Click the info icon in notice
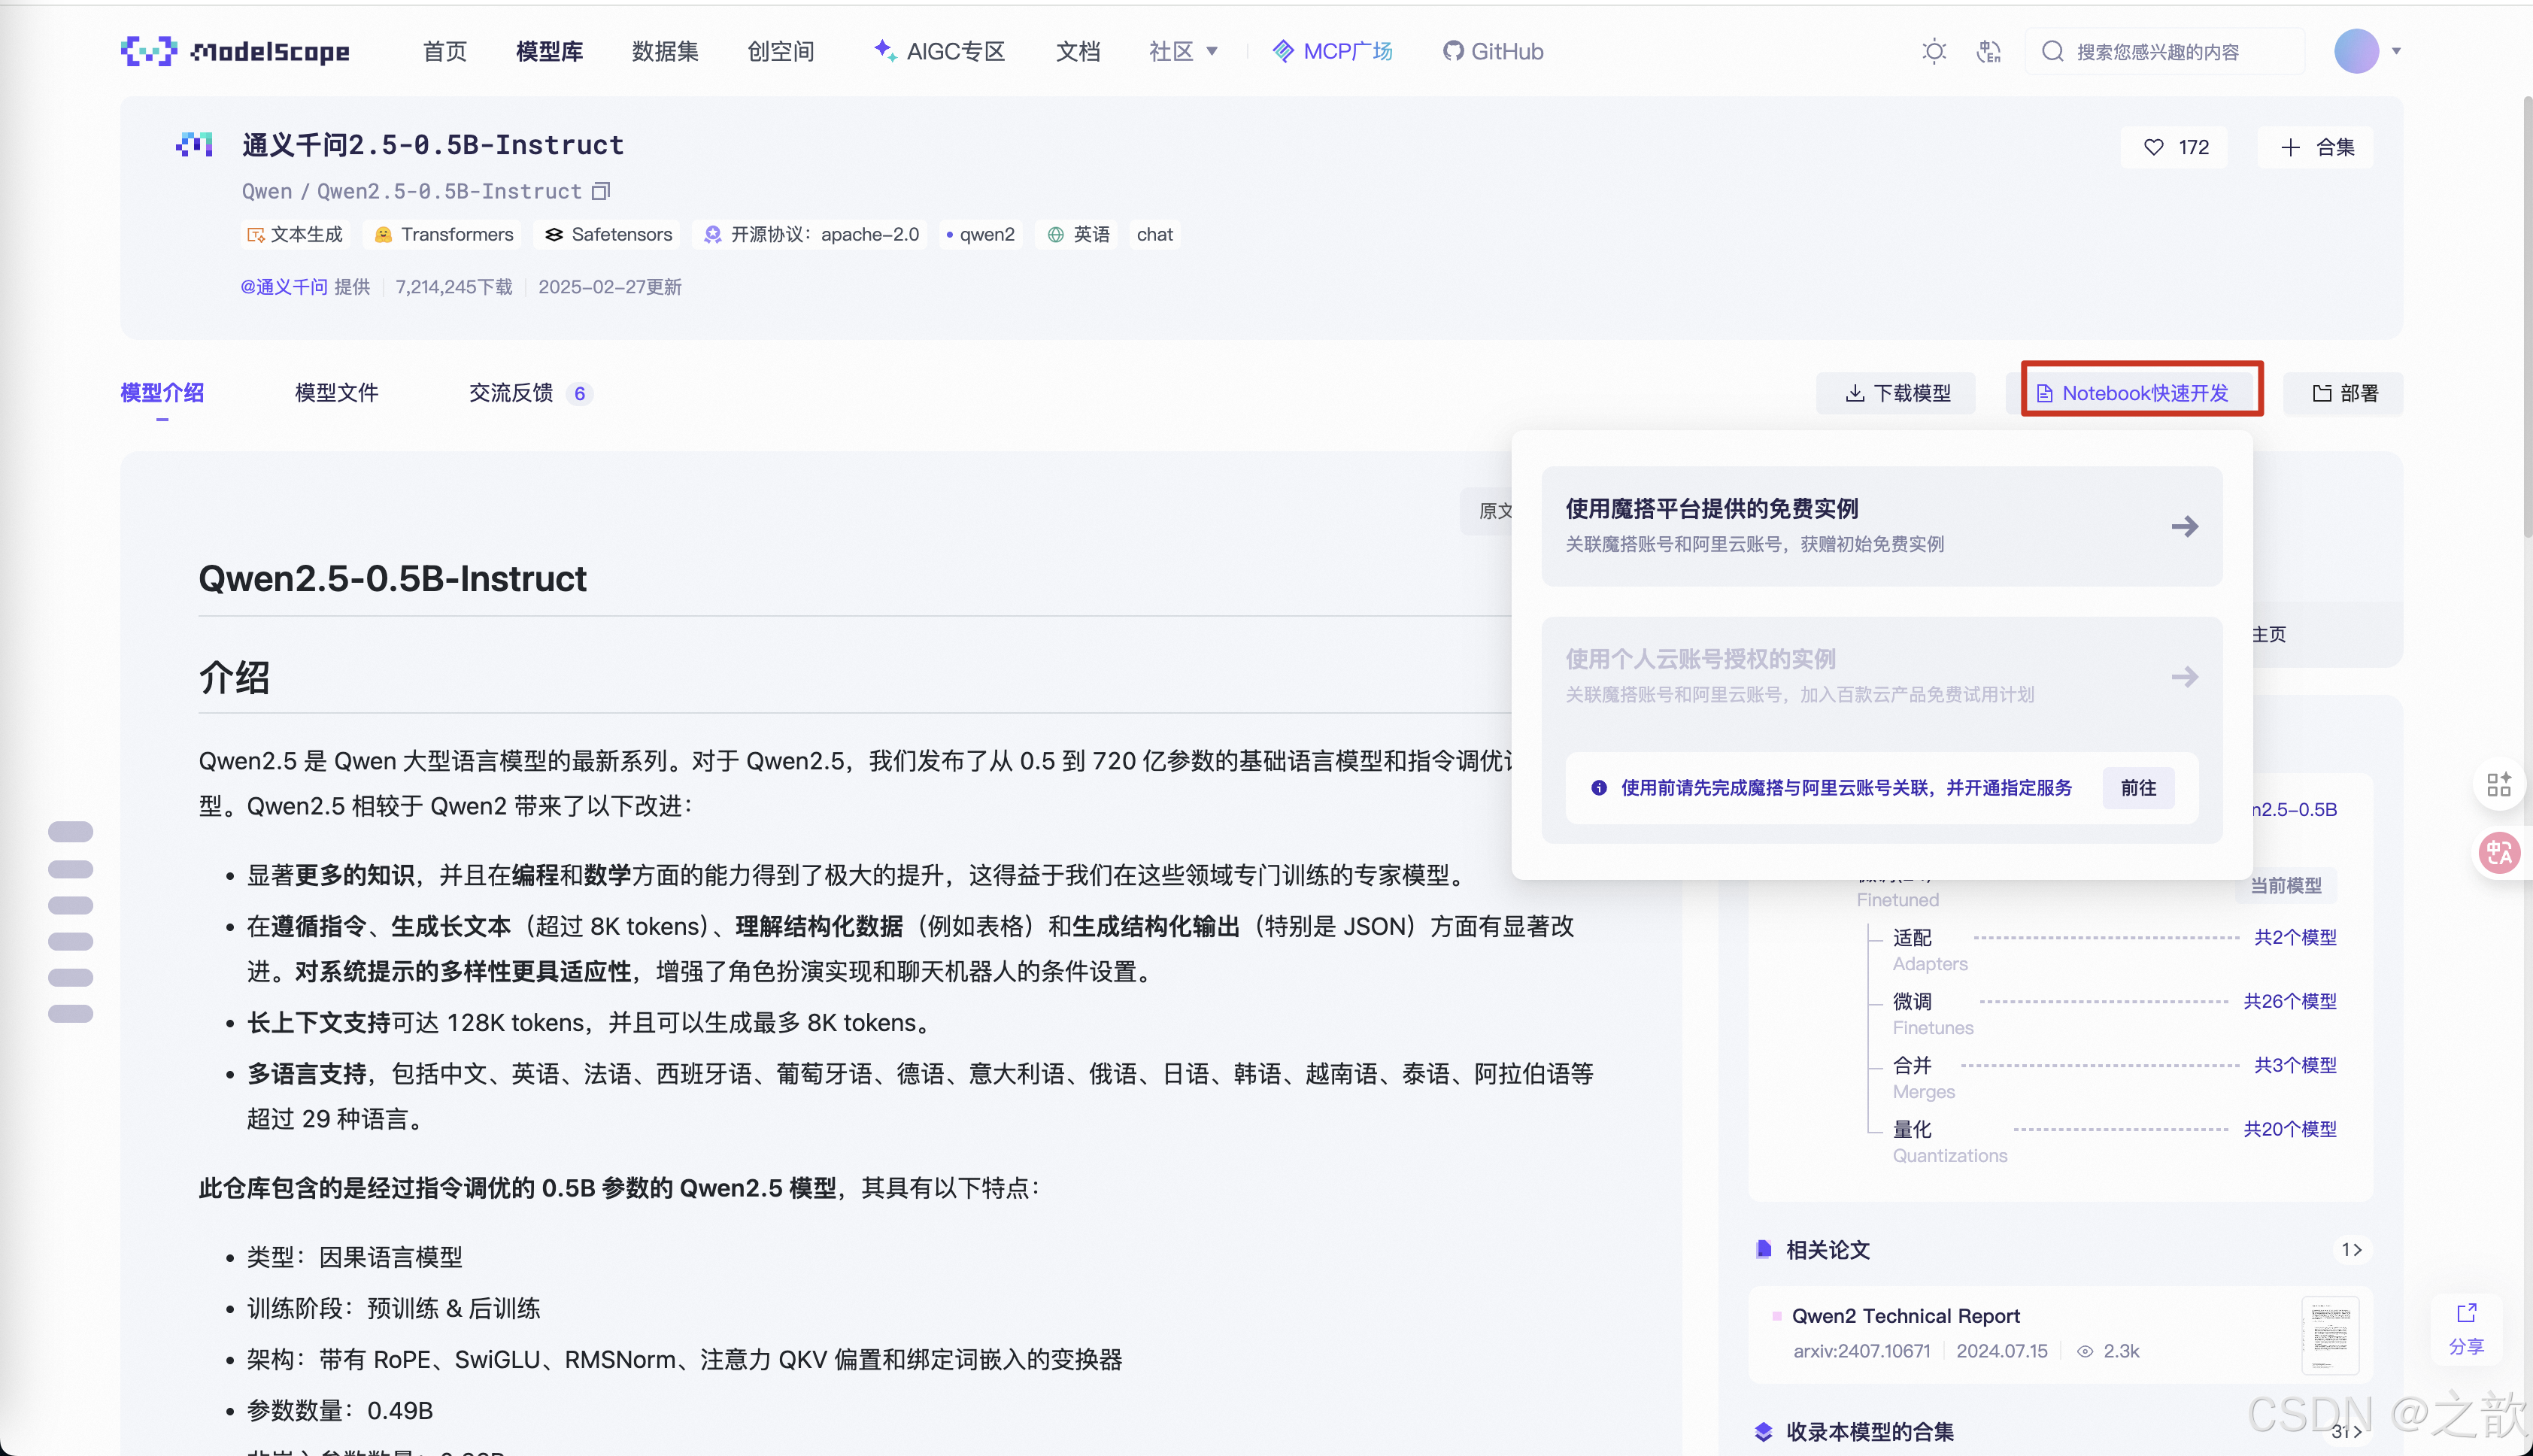Image resolution: width=2533 pixels, height=1456 pixels. pos(1599,788)
